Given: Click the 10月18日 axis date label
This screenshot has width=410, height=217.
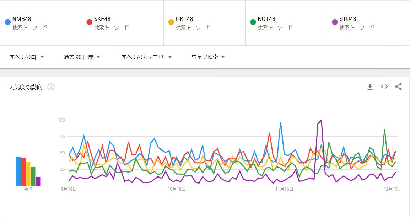Looking at the screenshot, I should pos(177,189).
